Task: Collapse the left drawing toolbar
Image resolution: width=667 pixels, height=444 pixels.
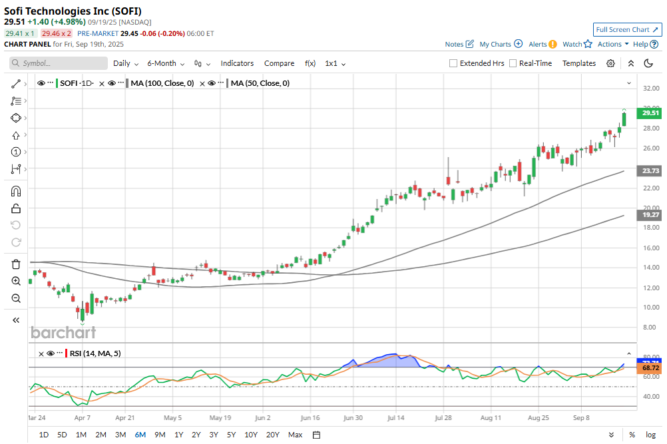Action: (x=16, y=320)
